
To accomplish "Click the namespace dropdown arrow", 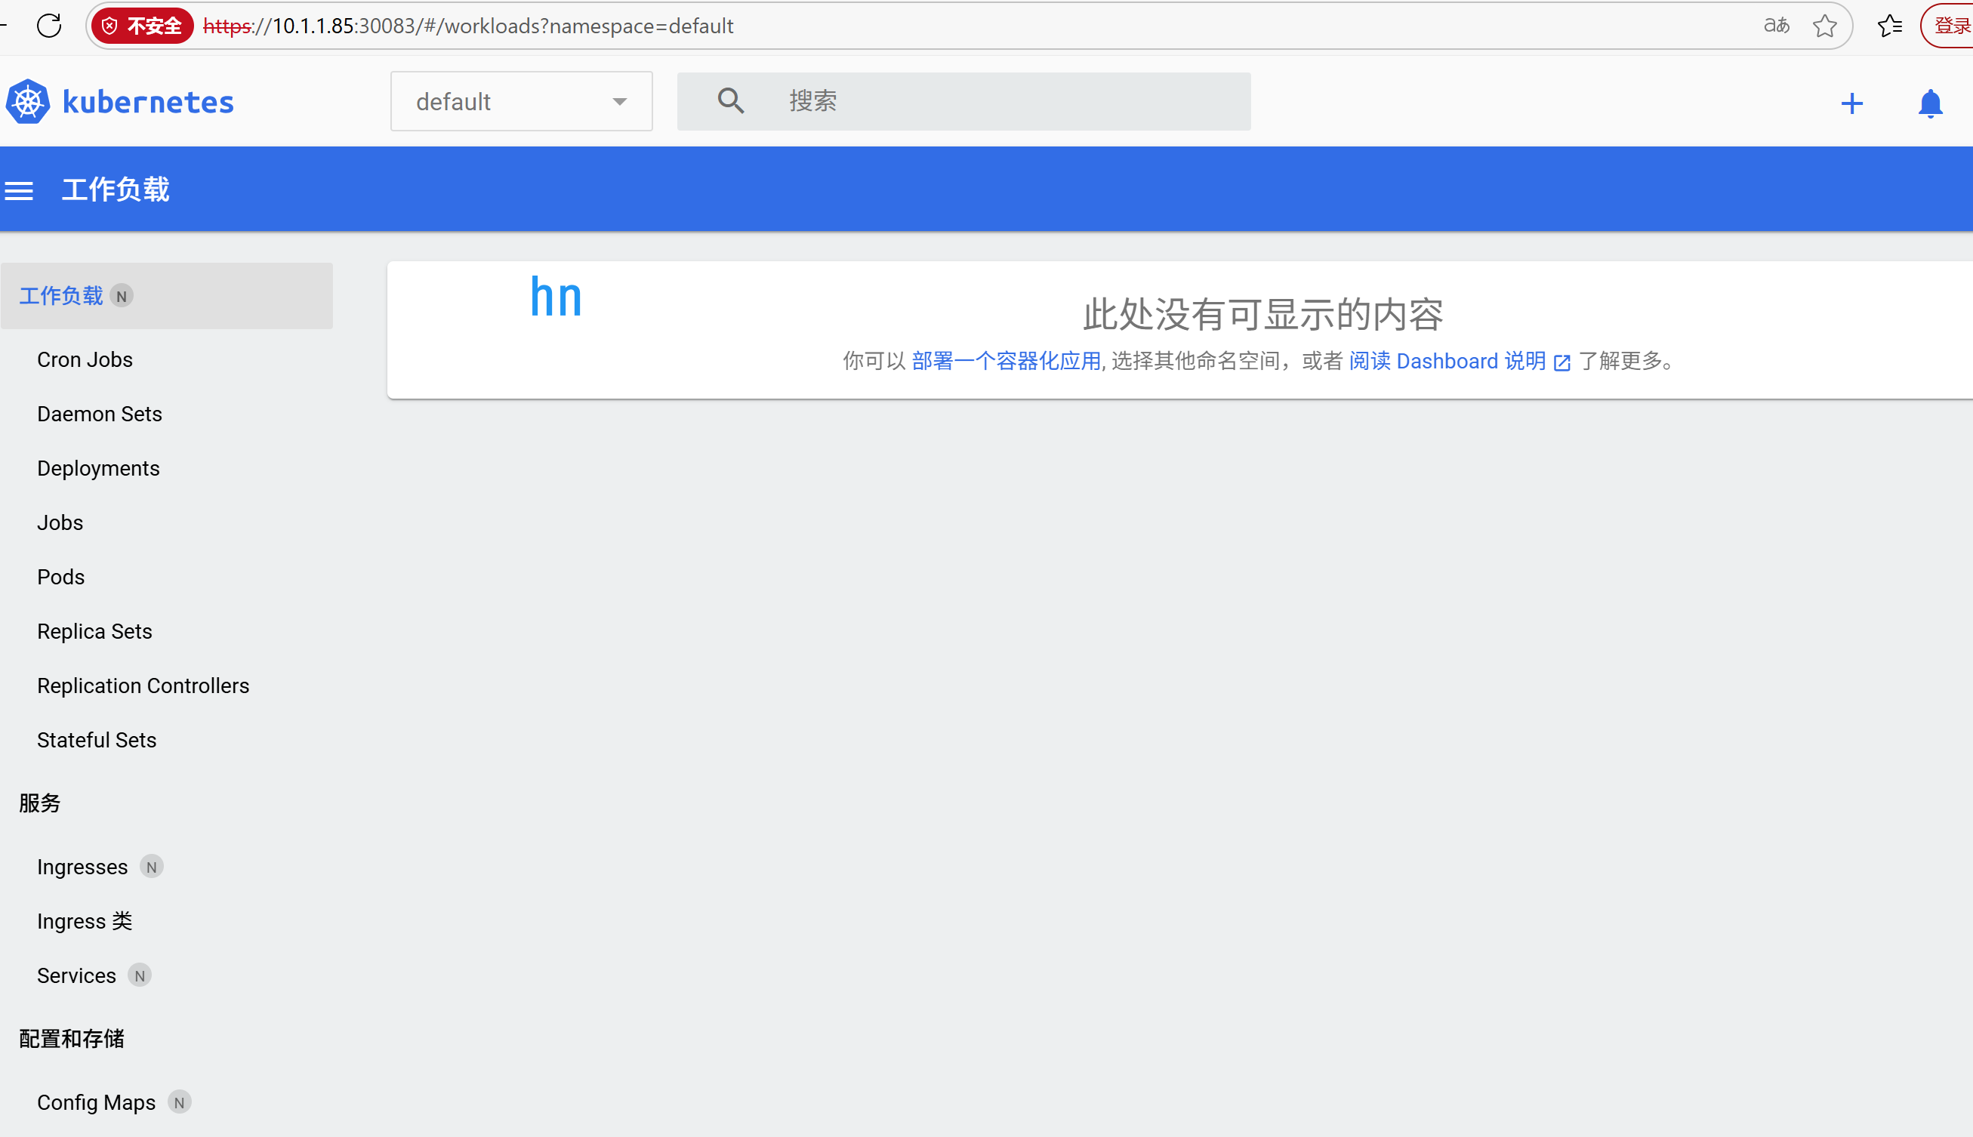I will tap(620, 101).
